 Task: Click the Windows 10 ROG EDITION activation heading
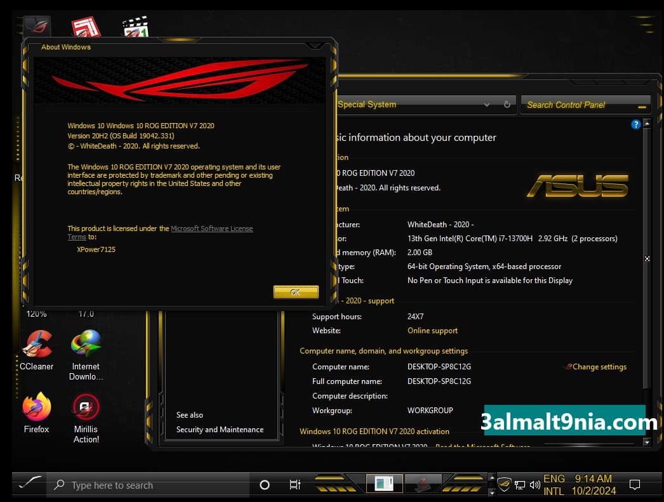pyautogui.click(x=375, y=432)
